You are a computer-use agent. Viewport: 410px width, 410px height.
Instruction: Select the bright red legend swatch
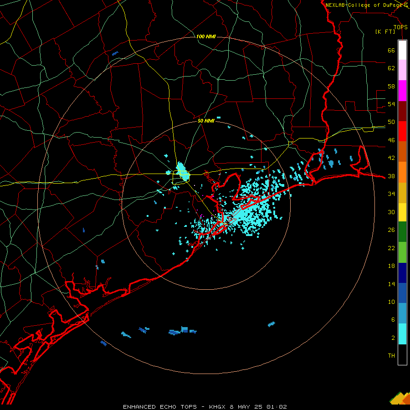pos(402,131)
